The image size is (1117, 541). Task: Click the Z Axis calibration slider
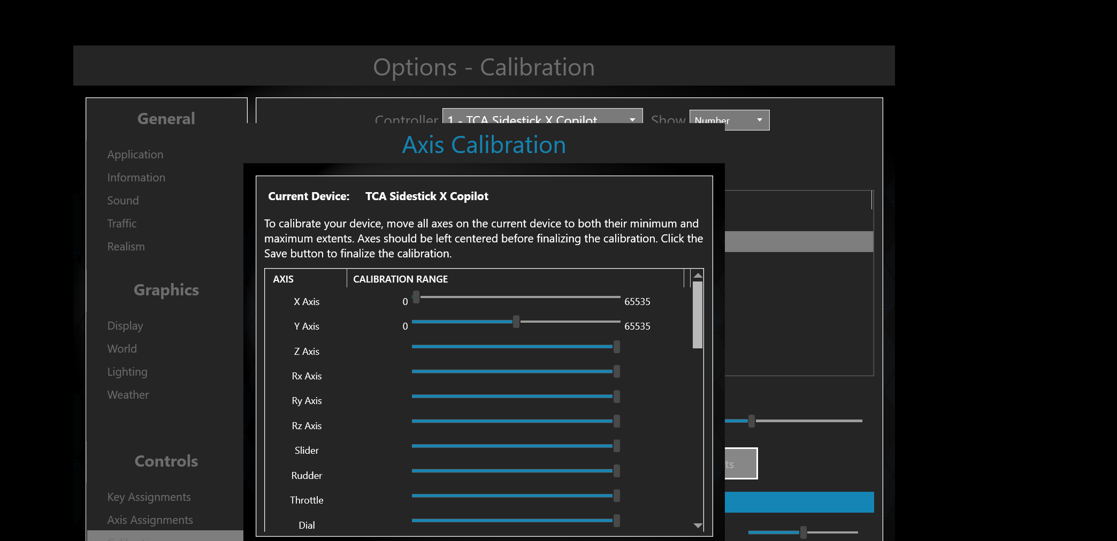click(x=516, y=347)
